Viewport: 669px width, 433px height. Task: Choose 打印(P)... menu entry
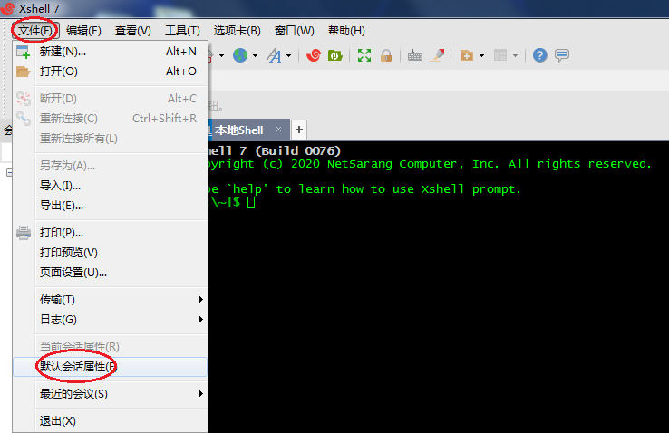coord(111,233)
